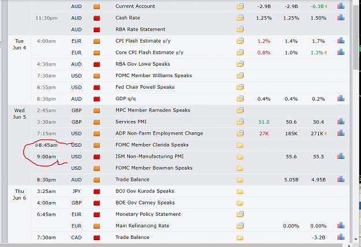Open detail folder for BOE Gov Carney Speaks
This screenshot has height=247, width=361.
click(240, 203)
